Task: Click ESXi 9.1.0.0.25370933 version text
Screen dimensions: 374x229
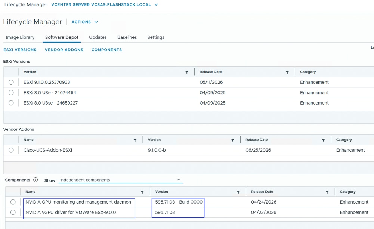Action: click(47, 82)
